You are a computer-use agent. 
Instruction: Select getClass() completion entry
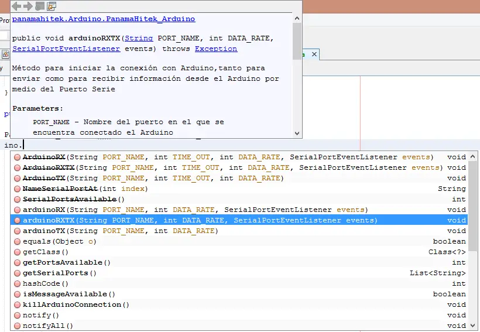point(239,252)
